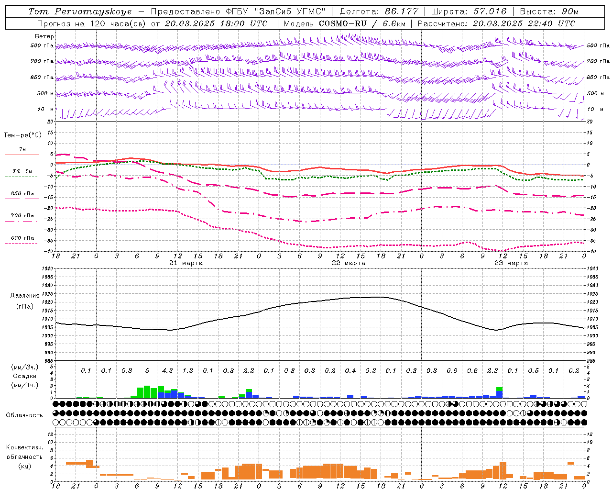Click the forecast start time 20.03.2025 18:00 UTC
This screenshot has height=490, width=612.
216,23
